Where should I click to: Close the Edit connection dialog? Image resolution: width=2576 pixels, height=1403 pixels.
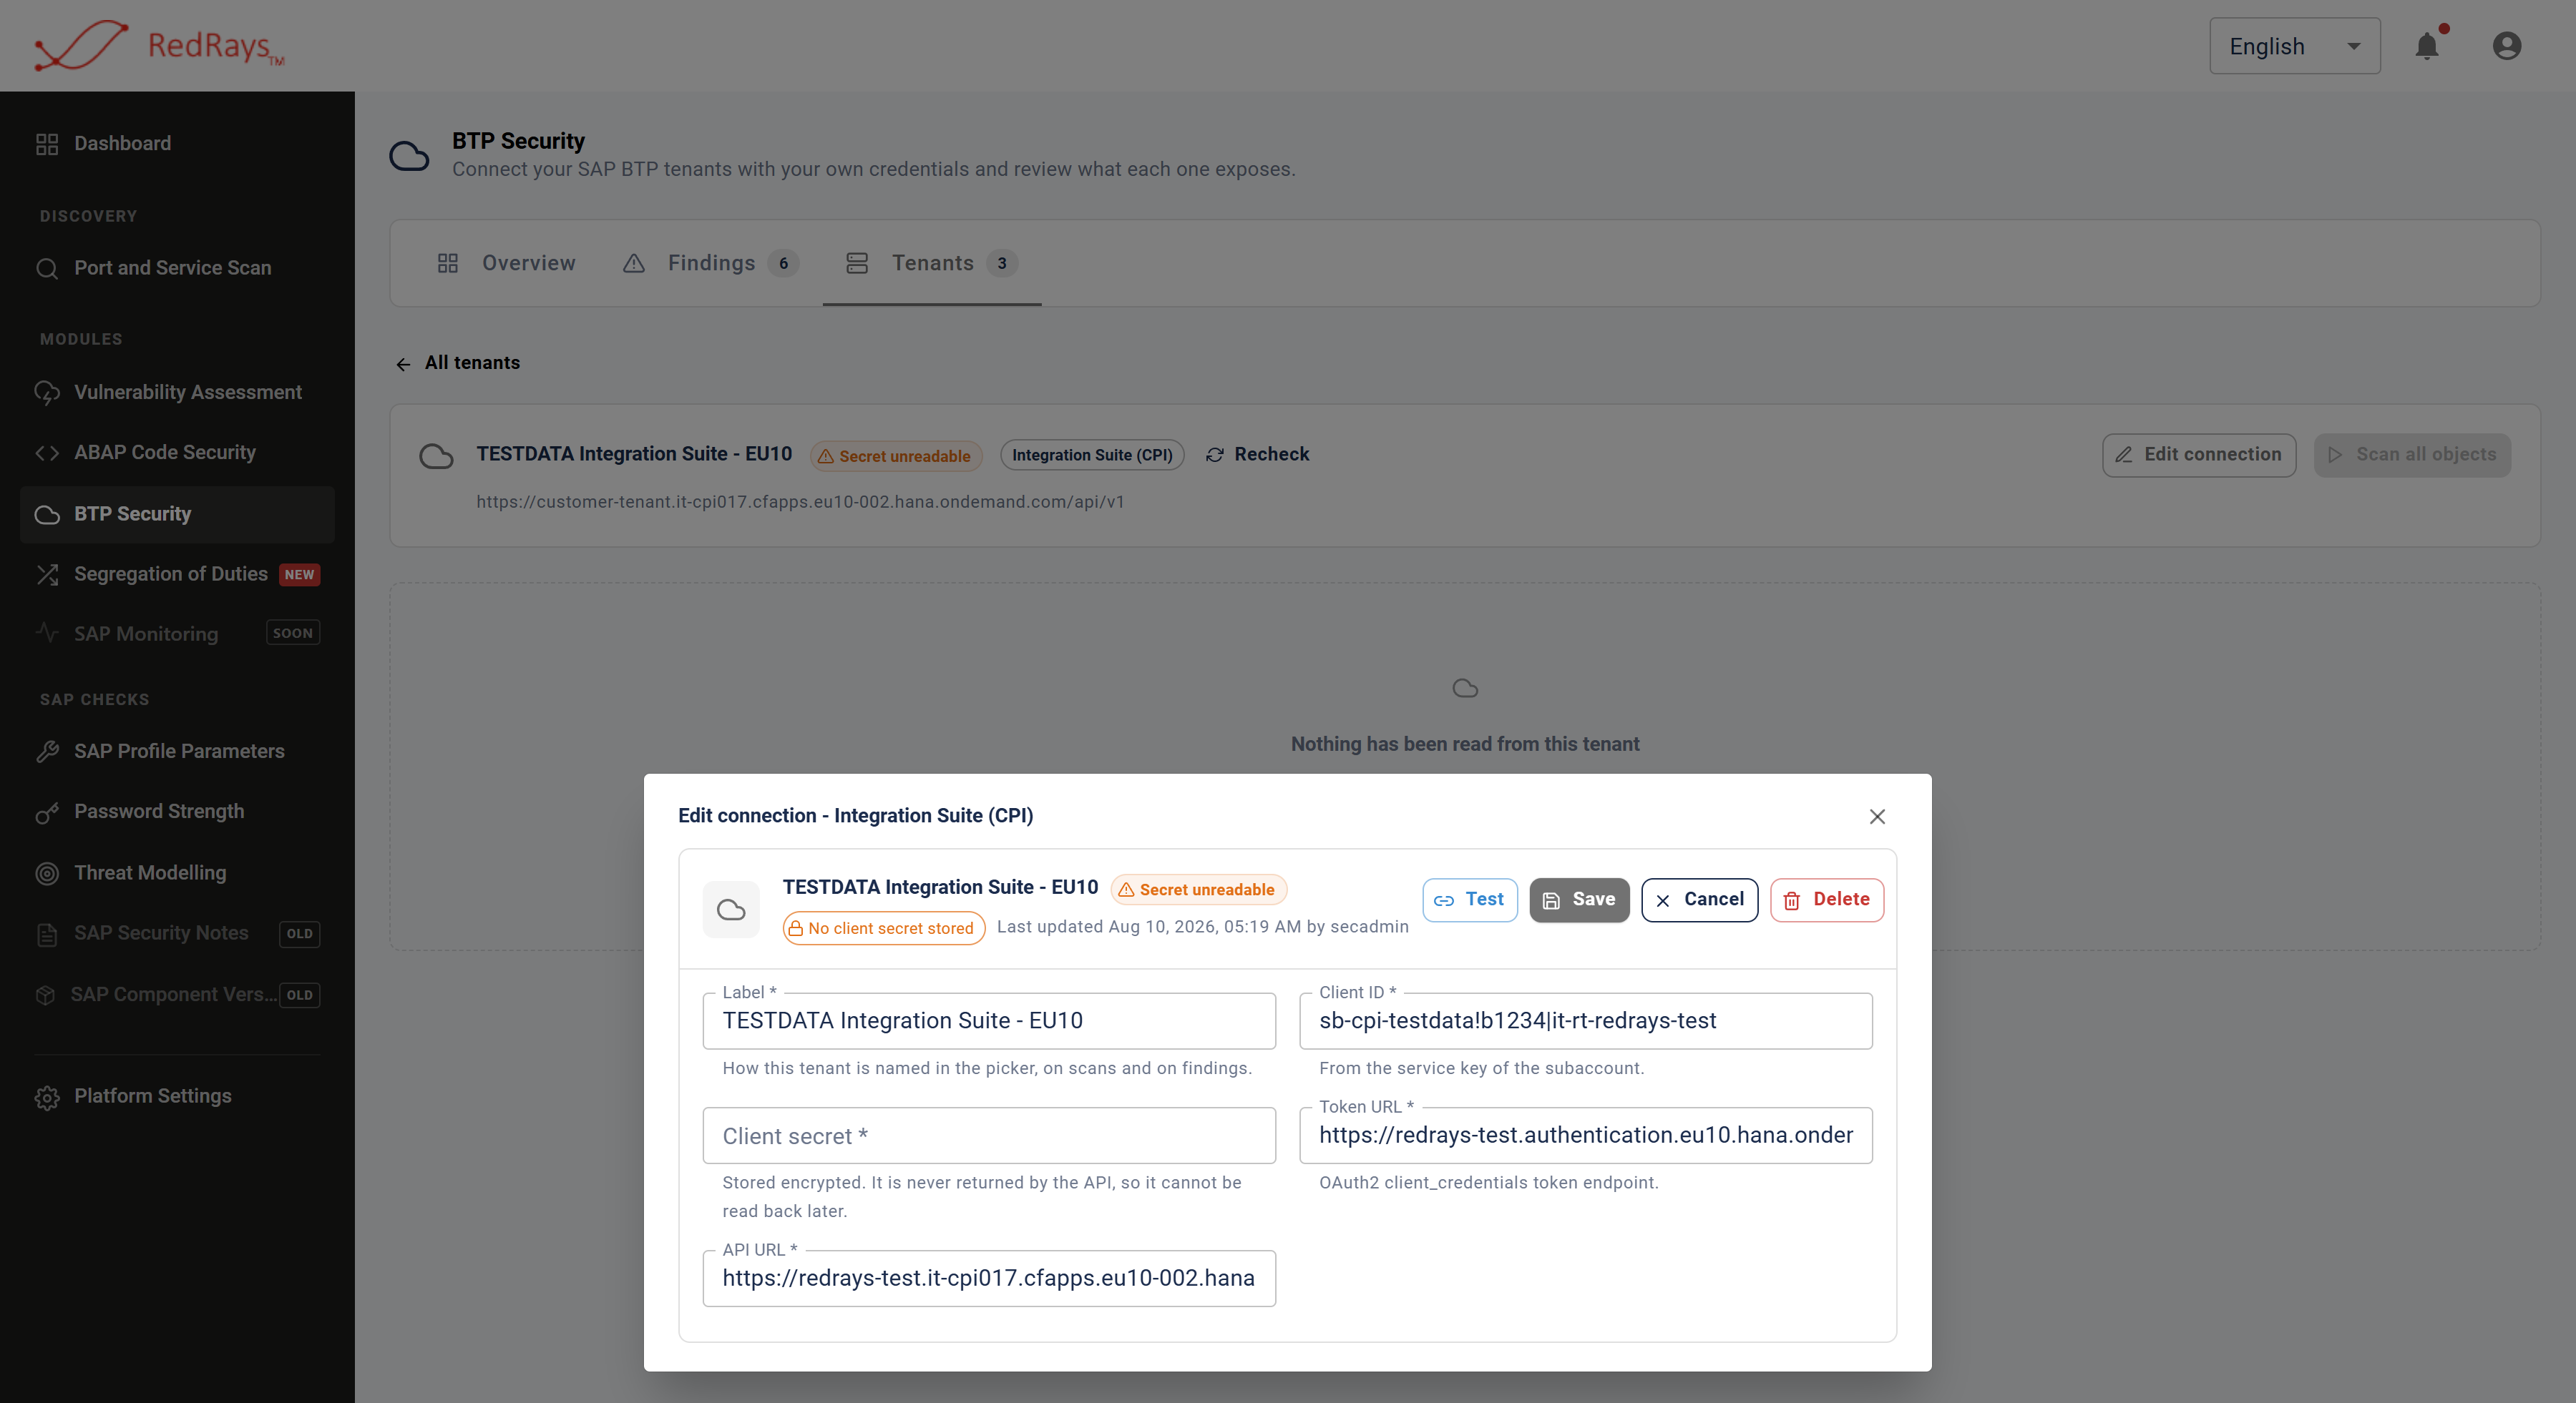[x=1877, y=817]
